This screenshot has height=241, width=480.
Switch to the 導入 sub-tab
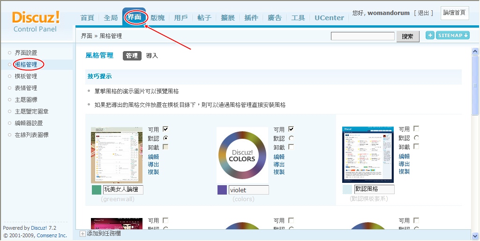point(152,56)
